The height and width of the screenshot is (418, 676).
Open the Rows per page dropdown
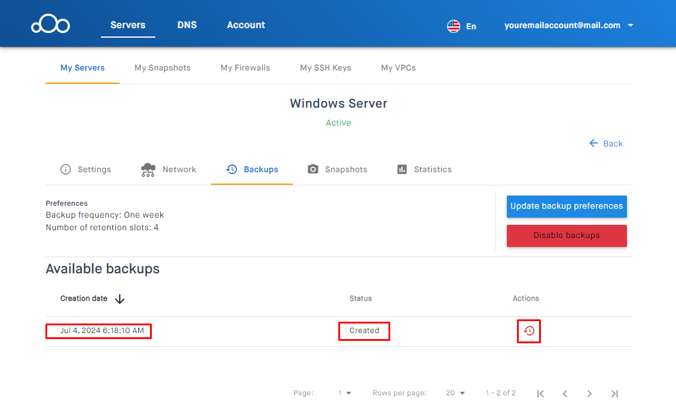coord(455,393)
